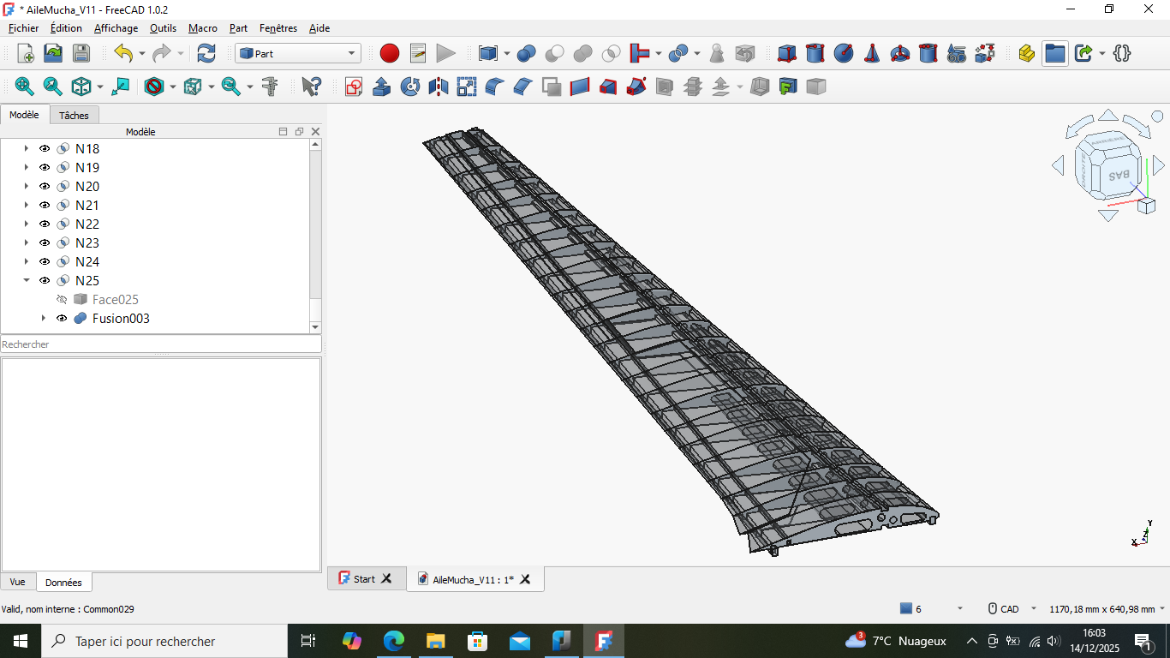Viewport: 1170px width, 658px height.
Task: Click the Vue tab in property panel
Action: (18, 582)
